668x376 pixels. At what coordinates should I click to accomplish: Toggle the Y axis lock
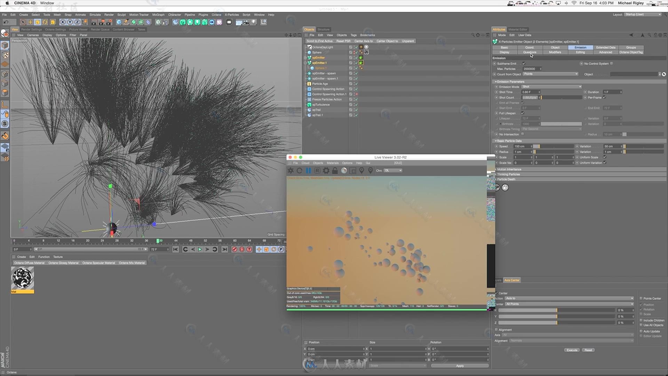[x=70, y=22]
